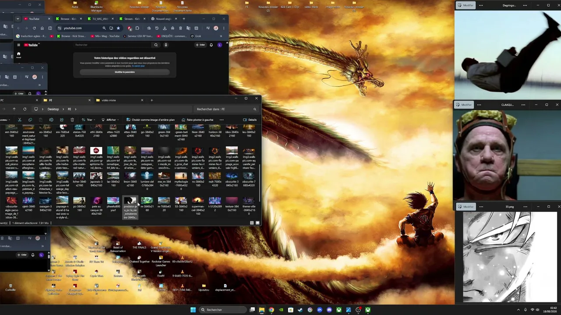Image resolution: width=561 pixels, height=315 pixels.
Task: Click the Chrome reload button for youtube.com
Action: coord(34,28)
